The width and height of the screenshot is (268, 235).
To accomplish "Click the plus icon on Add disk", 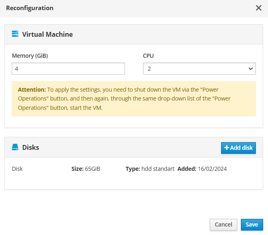I will (x=226, y=148).
